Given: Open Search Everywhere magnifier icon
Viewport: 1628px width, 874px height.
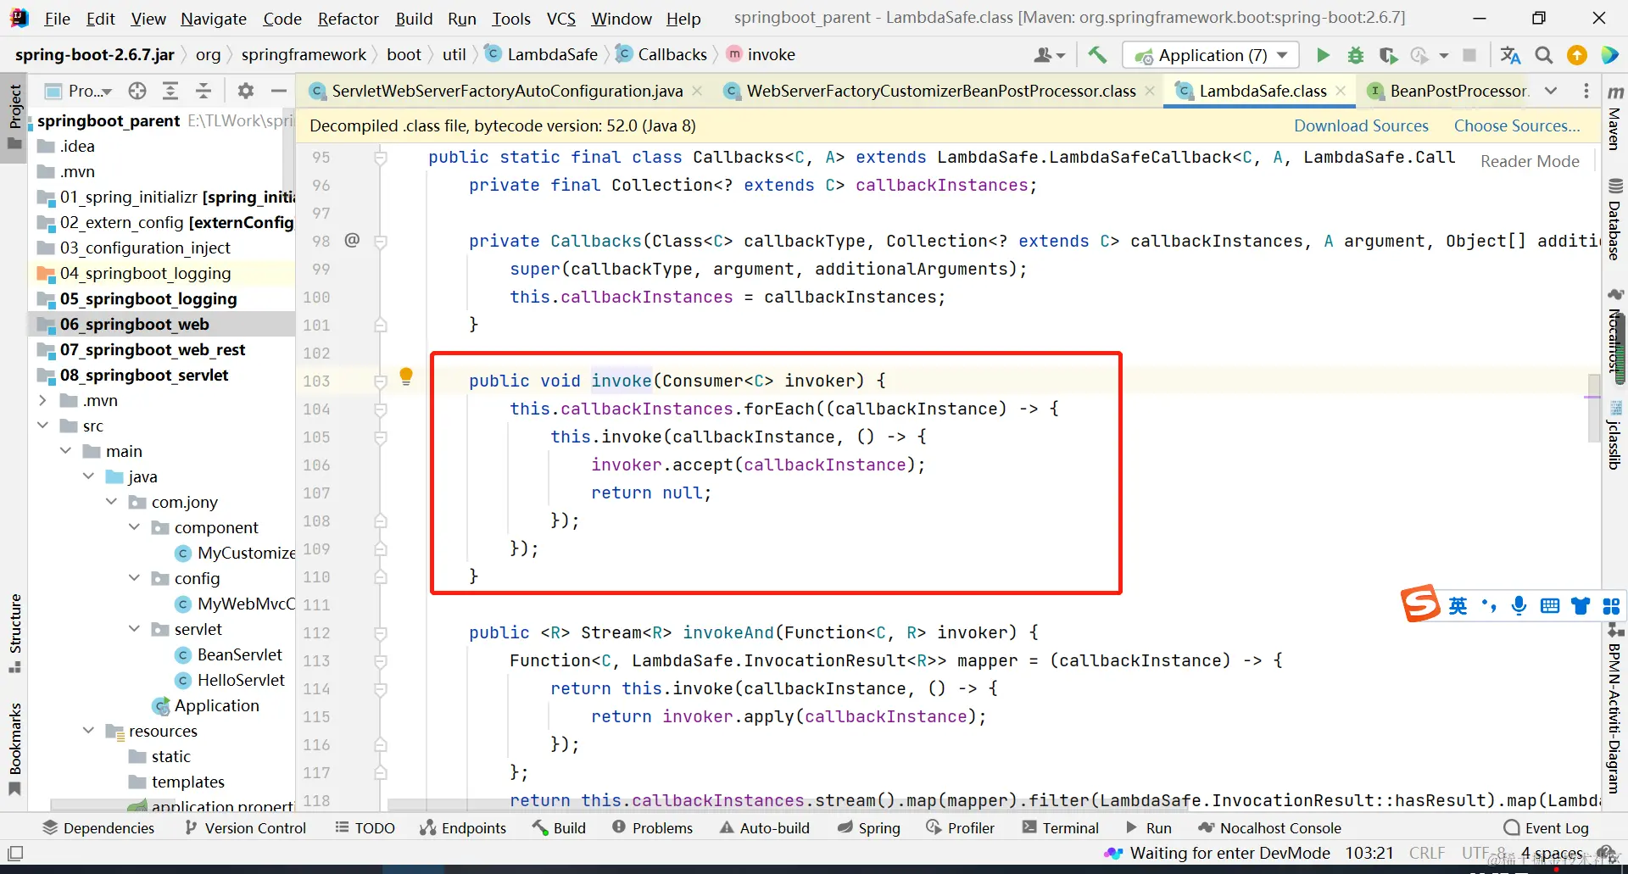Looking at the screenshot, I should tap(1544, 55).
